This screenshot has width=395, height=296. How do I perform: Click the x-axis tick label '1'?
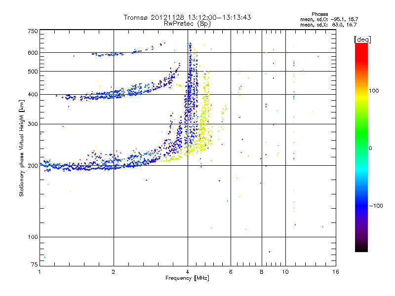[x=39, y=272]
